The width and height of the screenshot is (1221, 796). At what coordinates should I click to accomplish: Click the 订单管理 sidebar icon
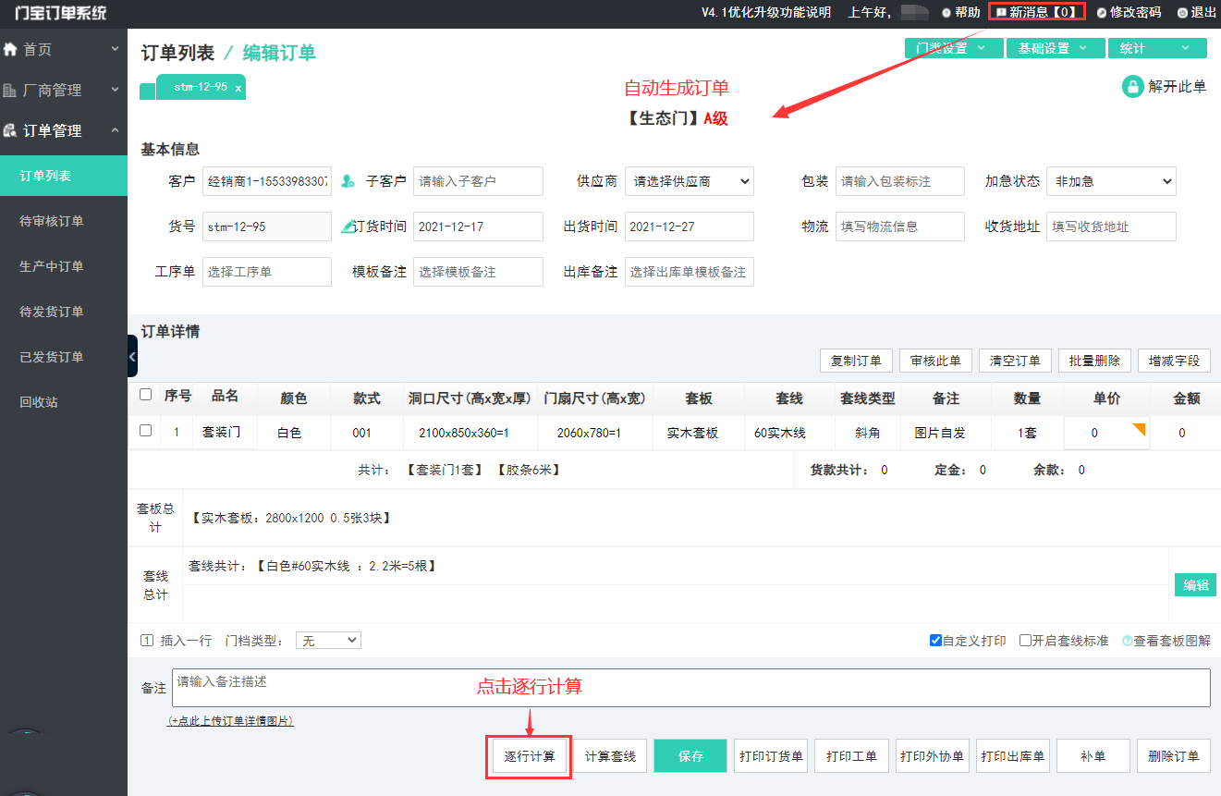point(11,130)
